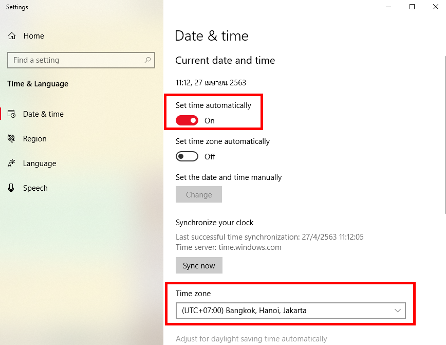Turn off Set time automatically switch
446x345 pixels.
pos(187,120)
